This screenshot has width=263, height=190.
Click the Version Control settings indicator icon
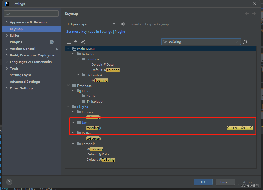[57, 49]
